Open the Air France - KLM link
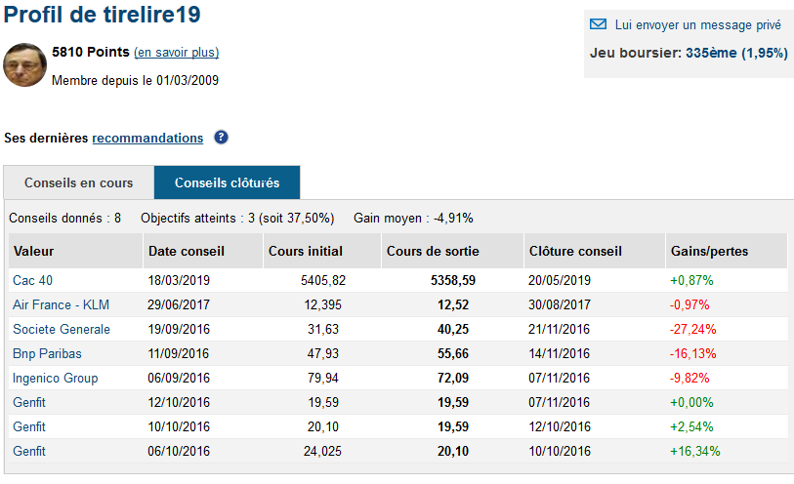 (x=61, y=305)
